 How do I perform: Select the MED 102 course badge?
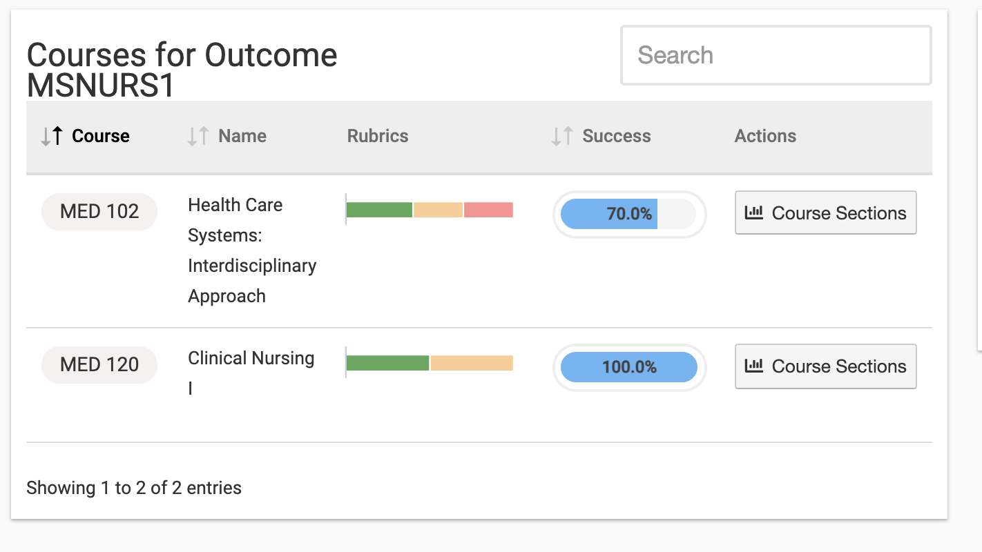point(99,211)
